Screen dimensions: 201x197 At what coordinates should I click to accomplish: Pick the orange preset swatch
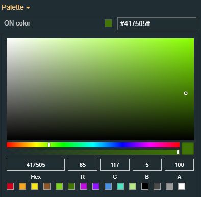click(x=22, y=186)
